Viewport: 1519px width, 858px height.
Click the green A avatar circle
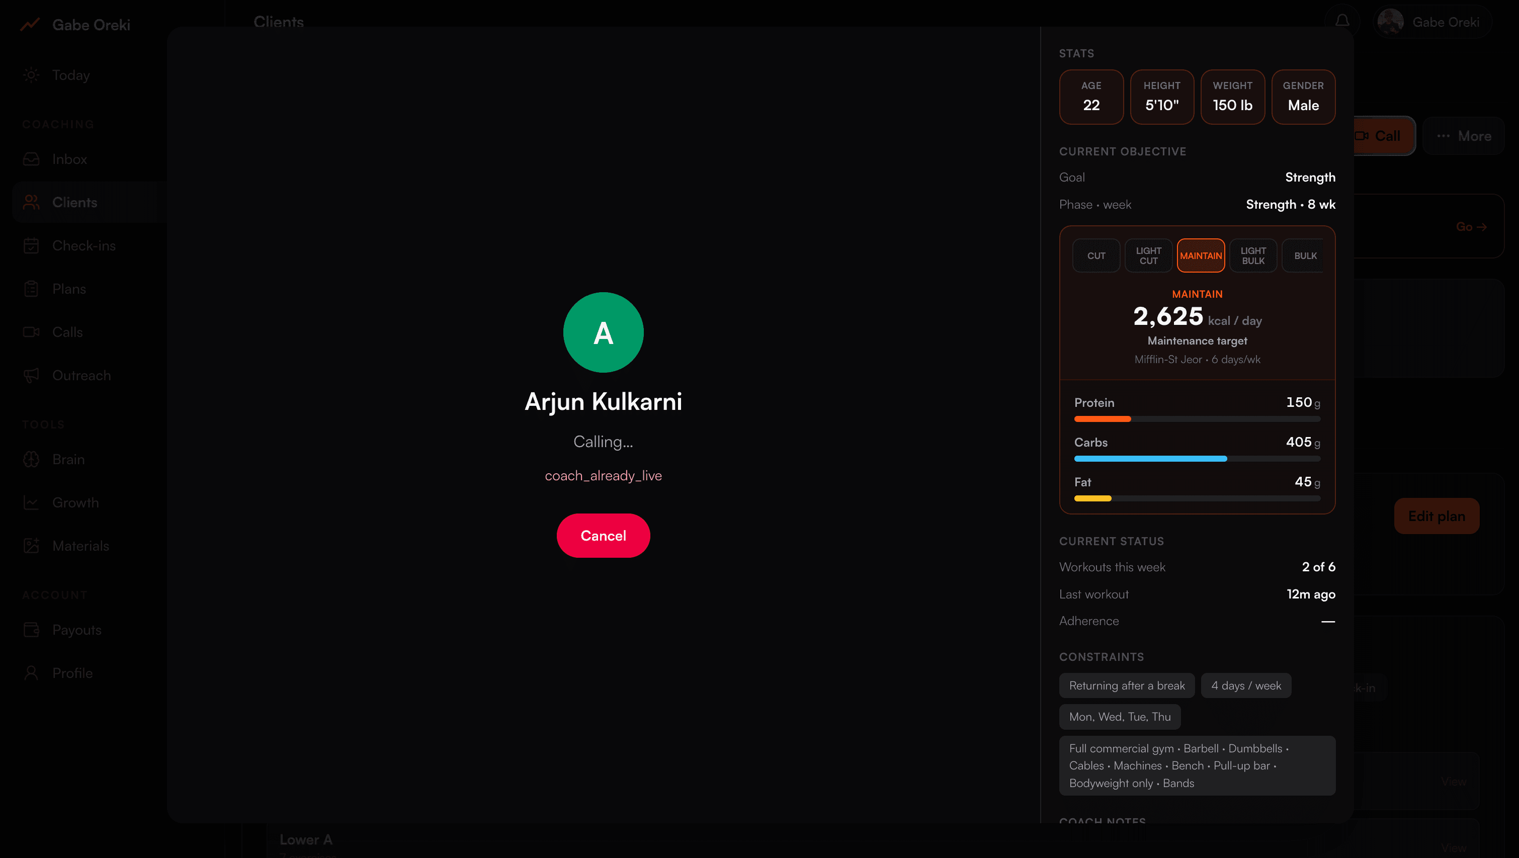pyautogui.click(x=603, y=332)
